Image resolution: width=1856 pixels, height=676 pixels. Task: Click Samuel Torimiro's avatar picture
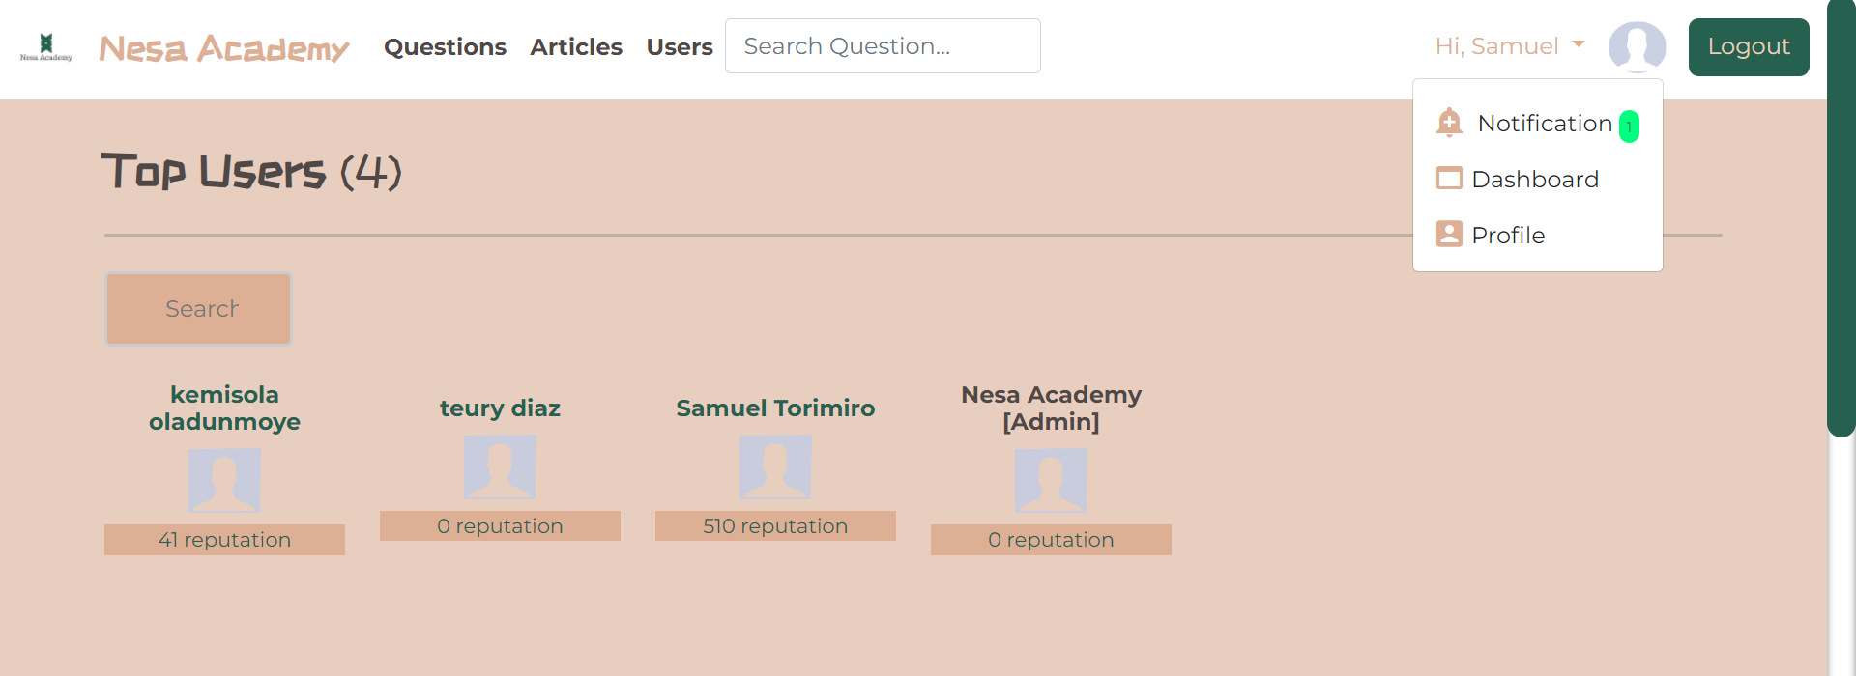pos(775,467)
